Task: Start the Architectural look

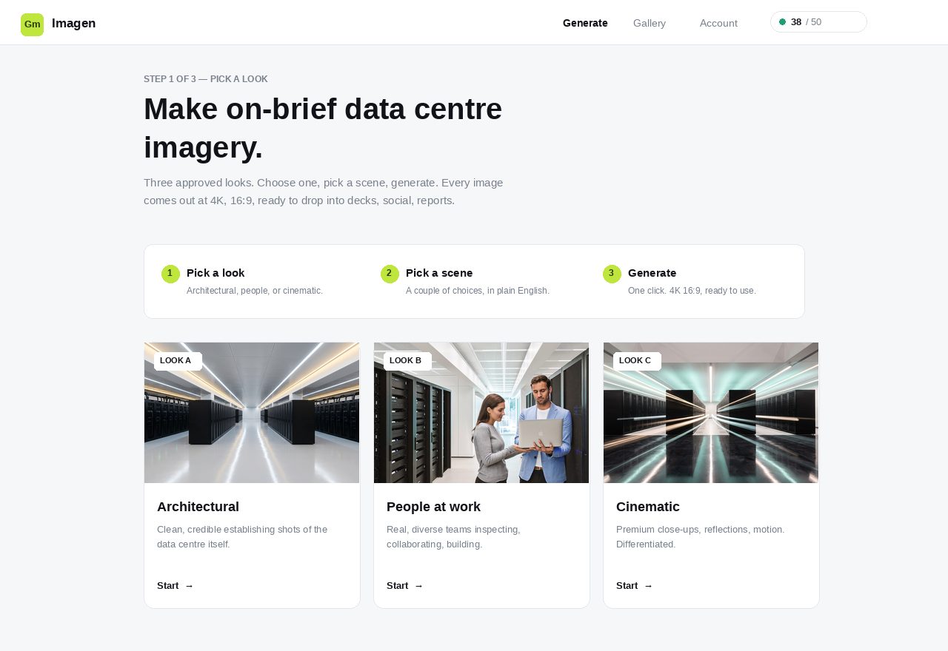Action: click(x=176, y=586)
